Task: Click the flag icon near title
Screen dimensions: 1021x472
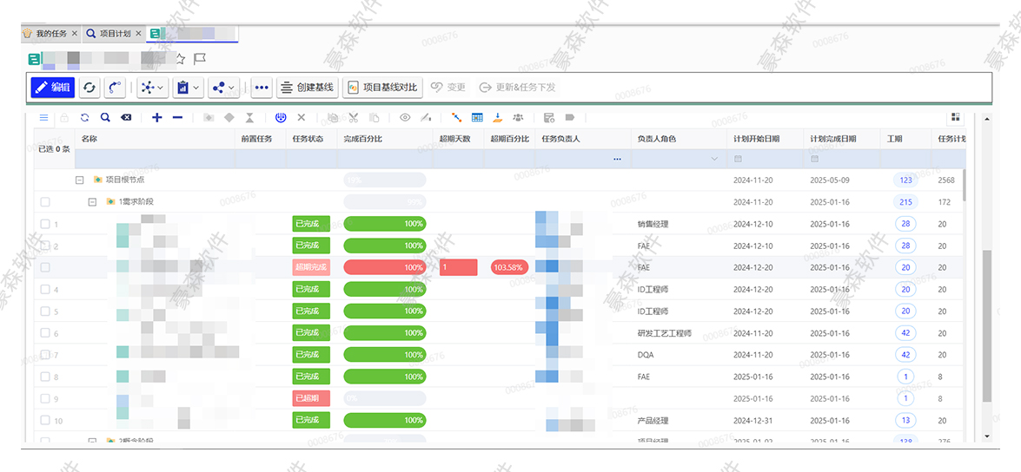Action: (x=199, y=59)
